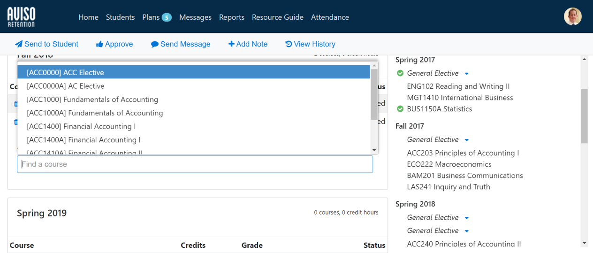
Task: Open the Resource Guide
Action: pyautogui.click(x=278, y=17)
